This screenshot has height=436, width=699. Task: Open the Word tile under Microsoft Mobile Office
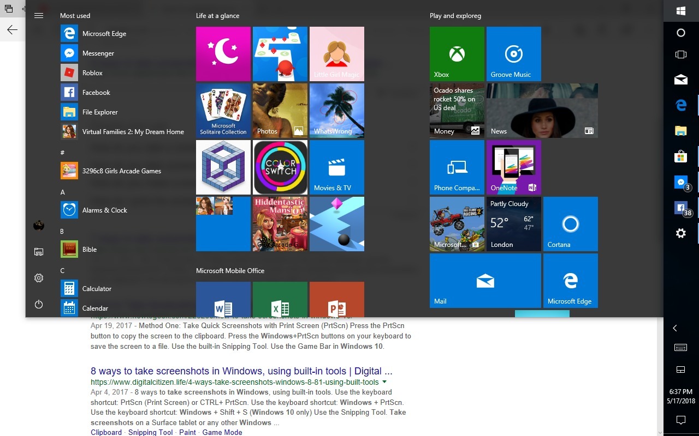(x=223, y=299)
